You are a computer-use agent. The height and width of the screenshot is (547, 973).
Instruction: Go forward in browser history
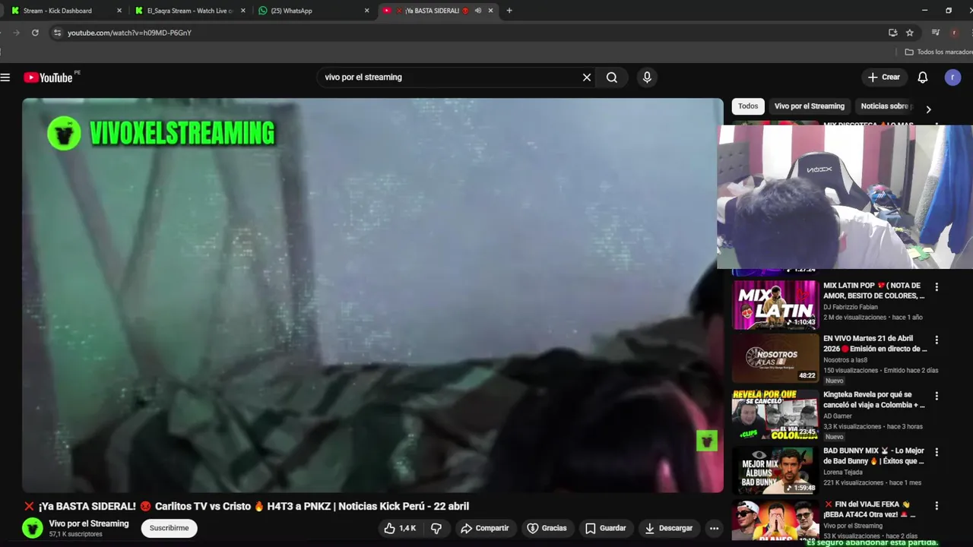coord(16,33)
